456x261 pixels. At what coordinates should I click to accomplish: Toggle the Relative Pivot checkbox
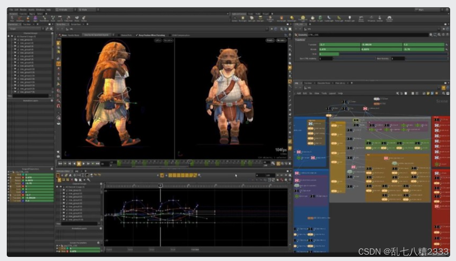click(119, 34)
